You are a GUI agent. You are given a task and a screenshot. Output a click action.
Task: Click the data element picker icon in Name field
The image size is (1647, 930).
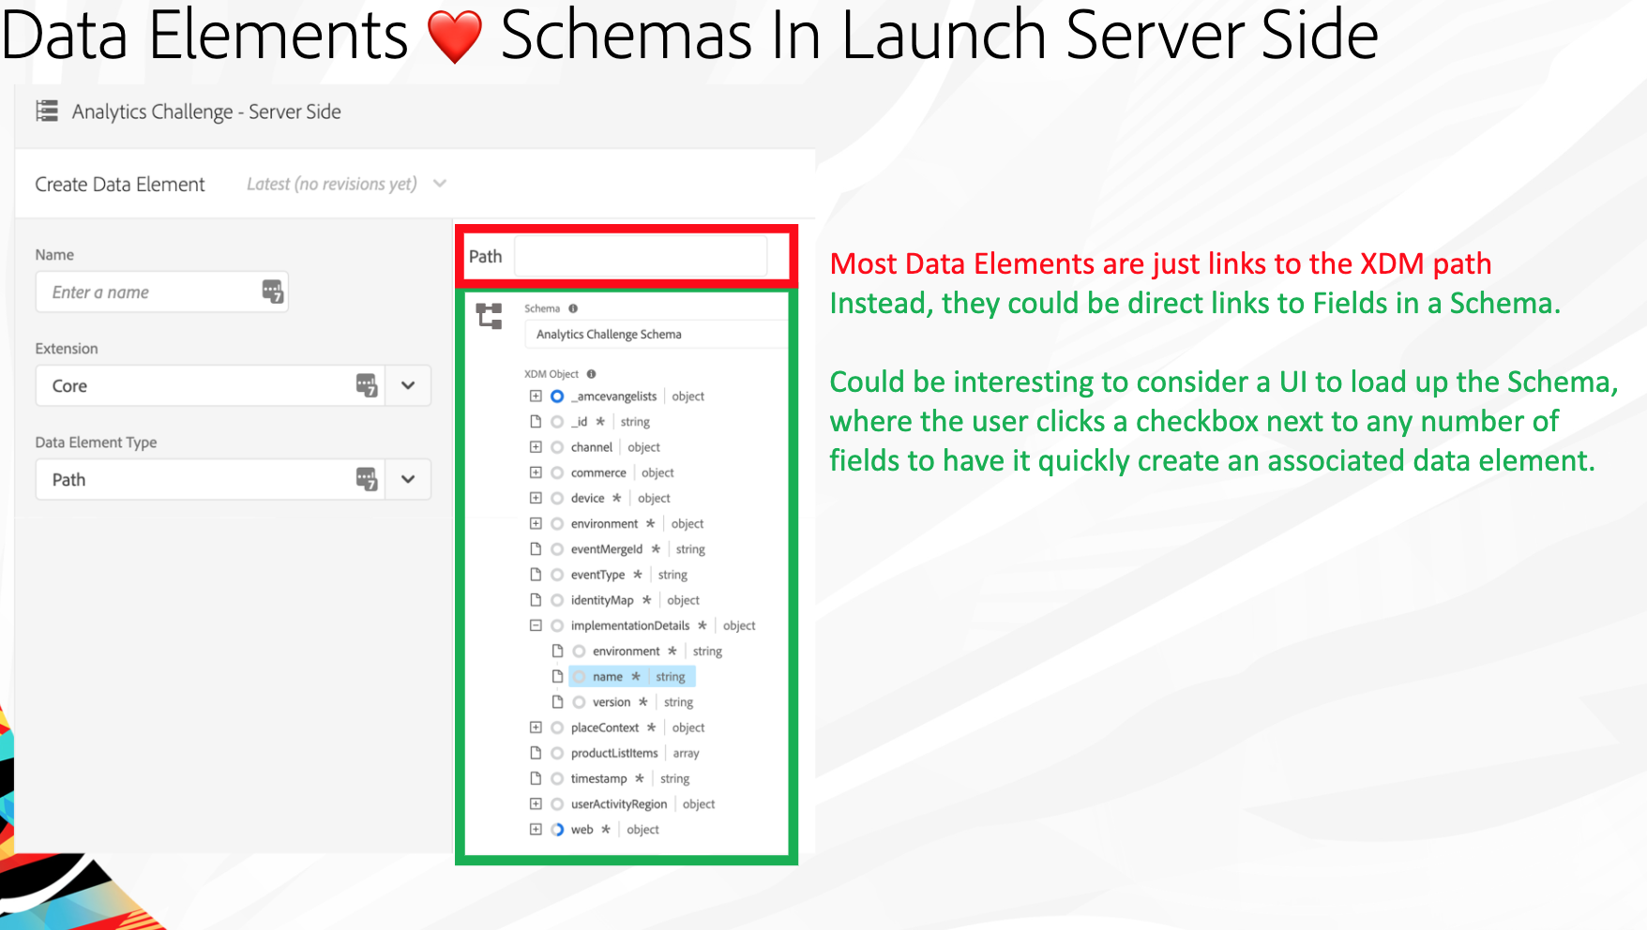(x=273, y=292)
